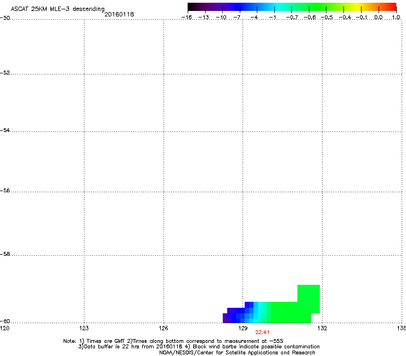This screenshot has height=356, width=406.
Task: Click the color scale label 0.0
Action: 379,18
